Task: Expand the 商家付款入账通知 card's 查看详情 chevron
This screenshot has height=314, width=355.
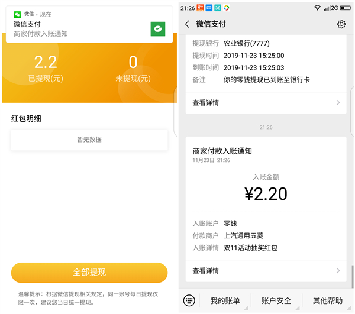Action: 338,271
